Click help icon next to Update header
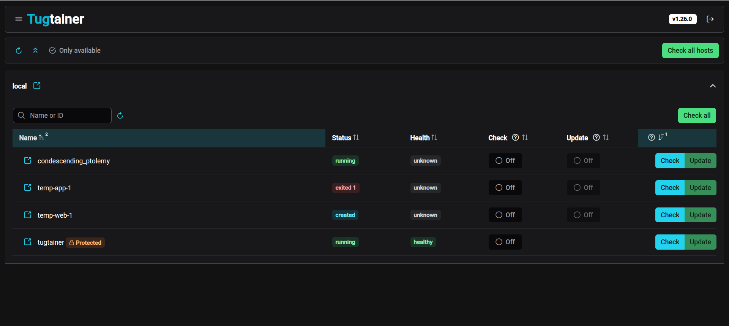 [596, 138]
